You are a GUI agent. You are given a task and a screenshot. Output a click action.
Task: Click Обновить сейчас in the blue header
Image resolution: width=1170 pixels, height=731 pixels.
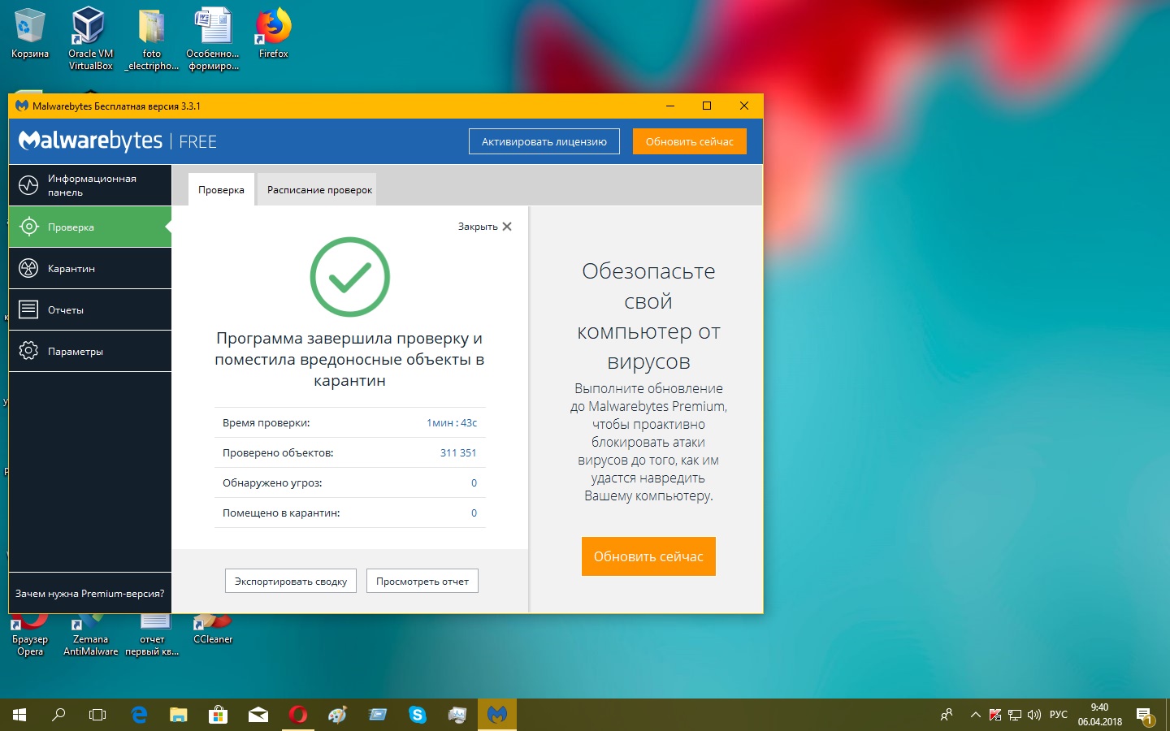pyautogui.click(x=690, y=141)
